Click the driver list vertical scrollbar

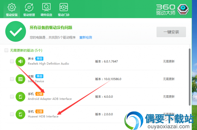coord(190,77)
